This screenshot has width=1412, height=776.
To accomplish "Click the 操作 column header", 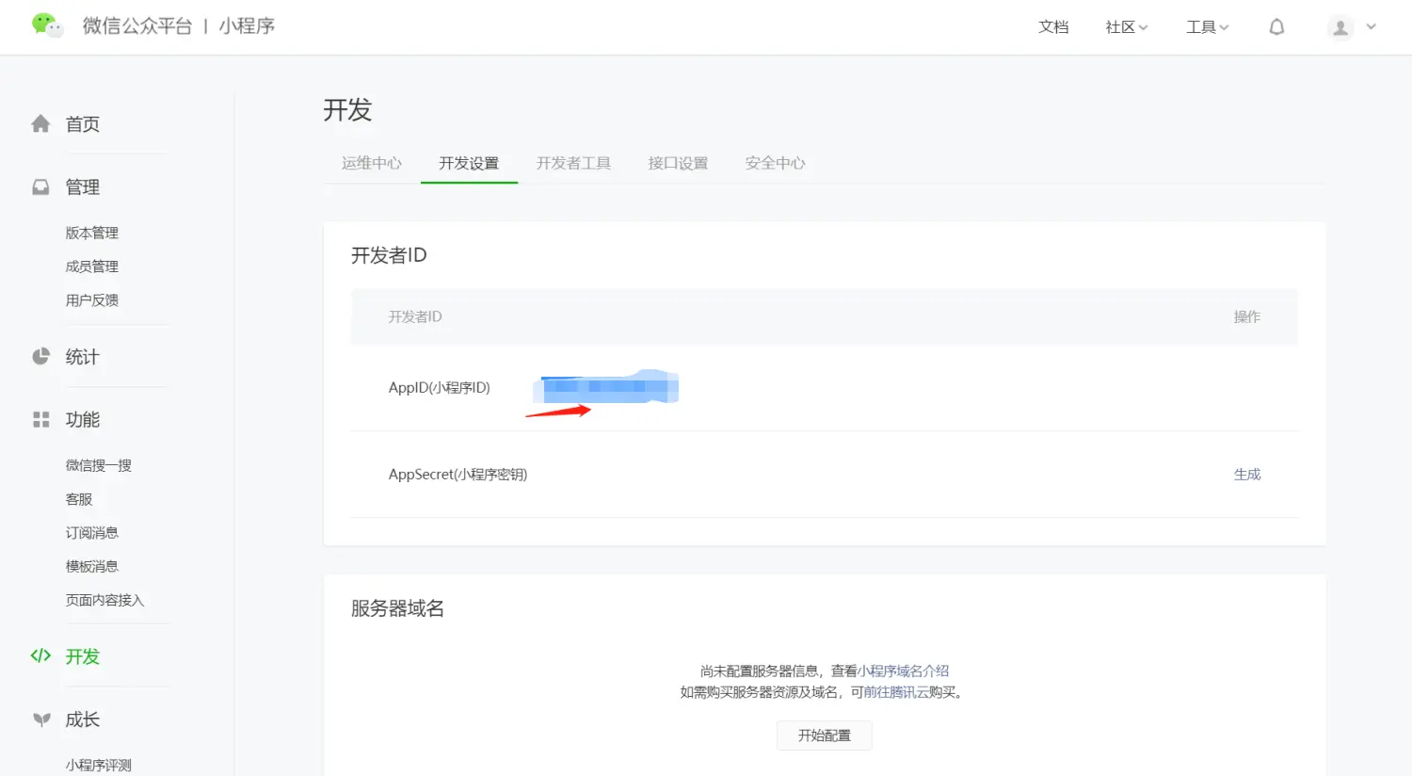I will [x=1247, y=316].
